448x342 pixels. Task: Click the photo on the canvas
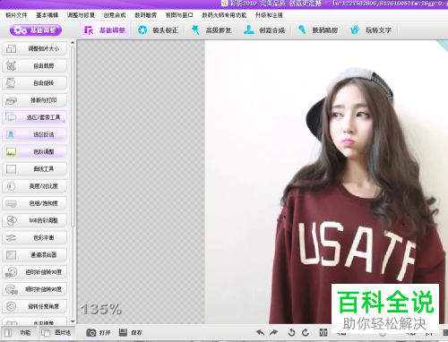(x=326, y=182)
